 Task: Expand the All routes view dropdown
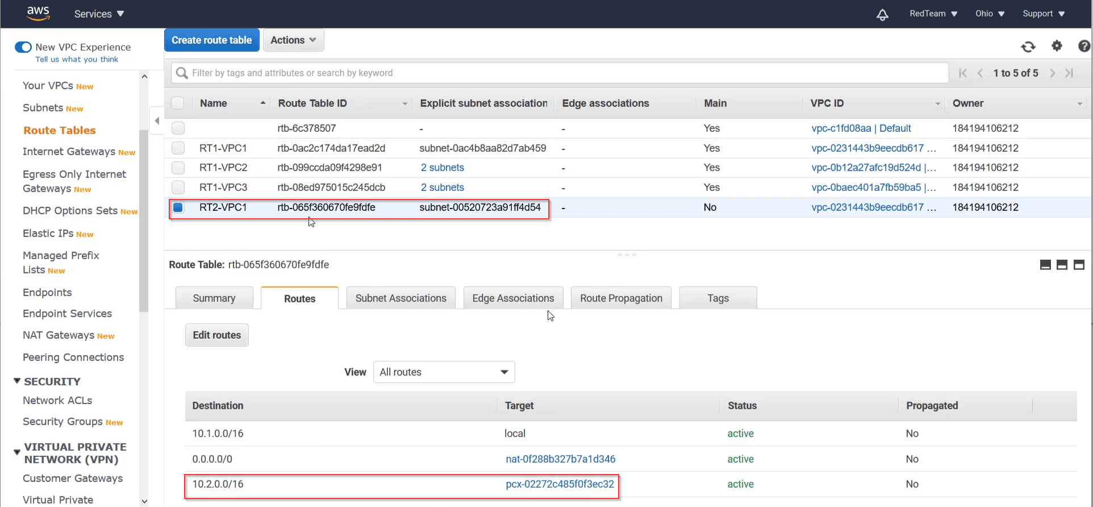[444, 372]
